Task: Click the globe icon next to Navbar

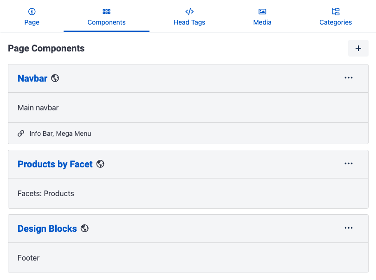Action: click(55, 78)
